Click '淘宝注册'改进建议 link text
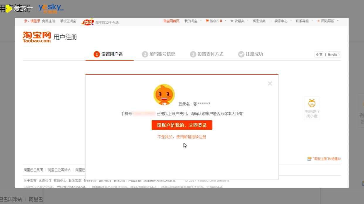 (x=327, y=159)
